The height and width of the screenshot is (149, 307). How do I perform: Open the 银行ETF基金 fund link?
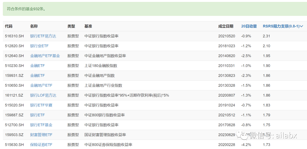pos(41,125)
